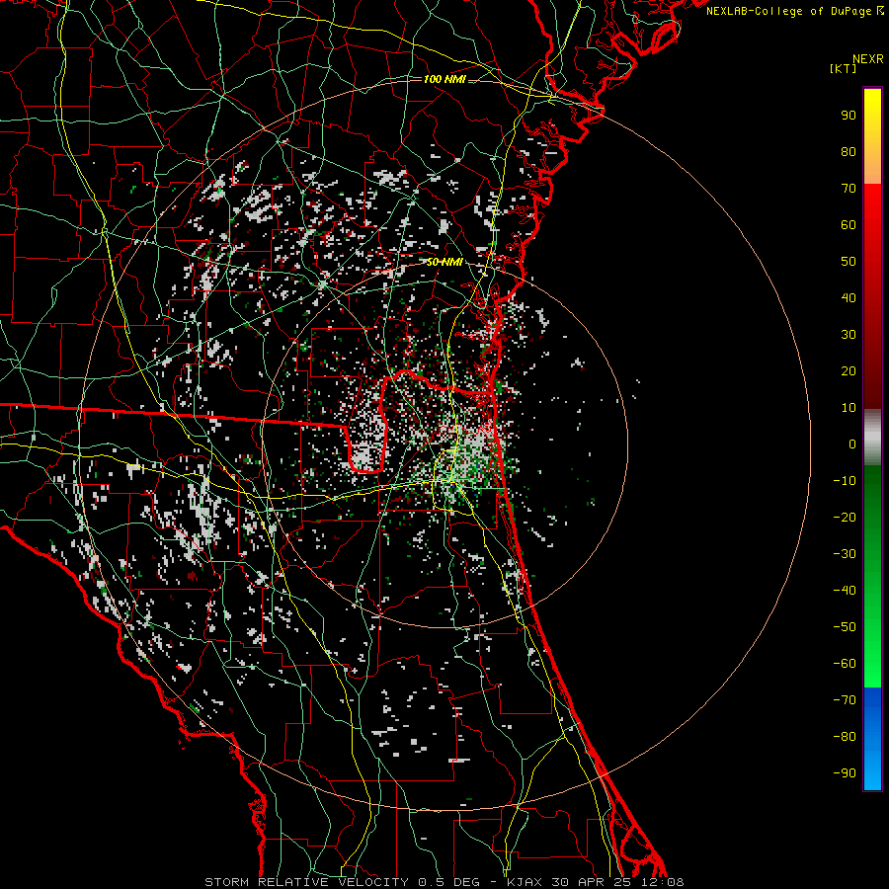Click the -30 value on velocity scale
Image resolution: width=889 pixels, height=889 pixels.
(x=845, y=554)
